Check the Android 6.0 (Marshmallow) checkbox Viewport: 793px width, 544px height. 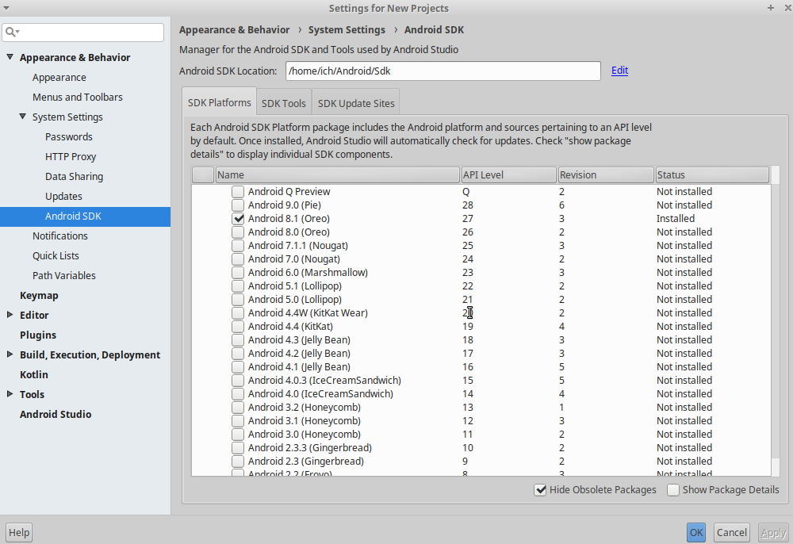tap(238, 273)
